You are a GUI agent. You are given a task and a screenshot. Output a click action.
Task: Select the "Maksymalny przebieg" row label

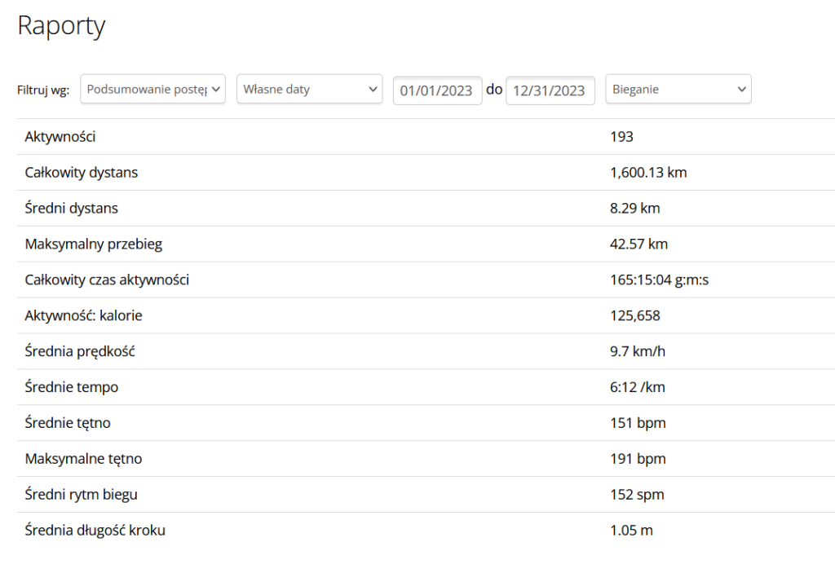88,245
